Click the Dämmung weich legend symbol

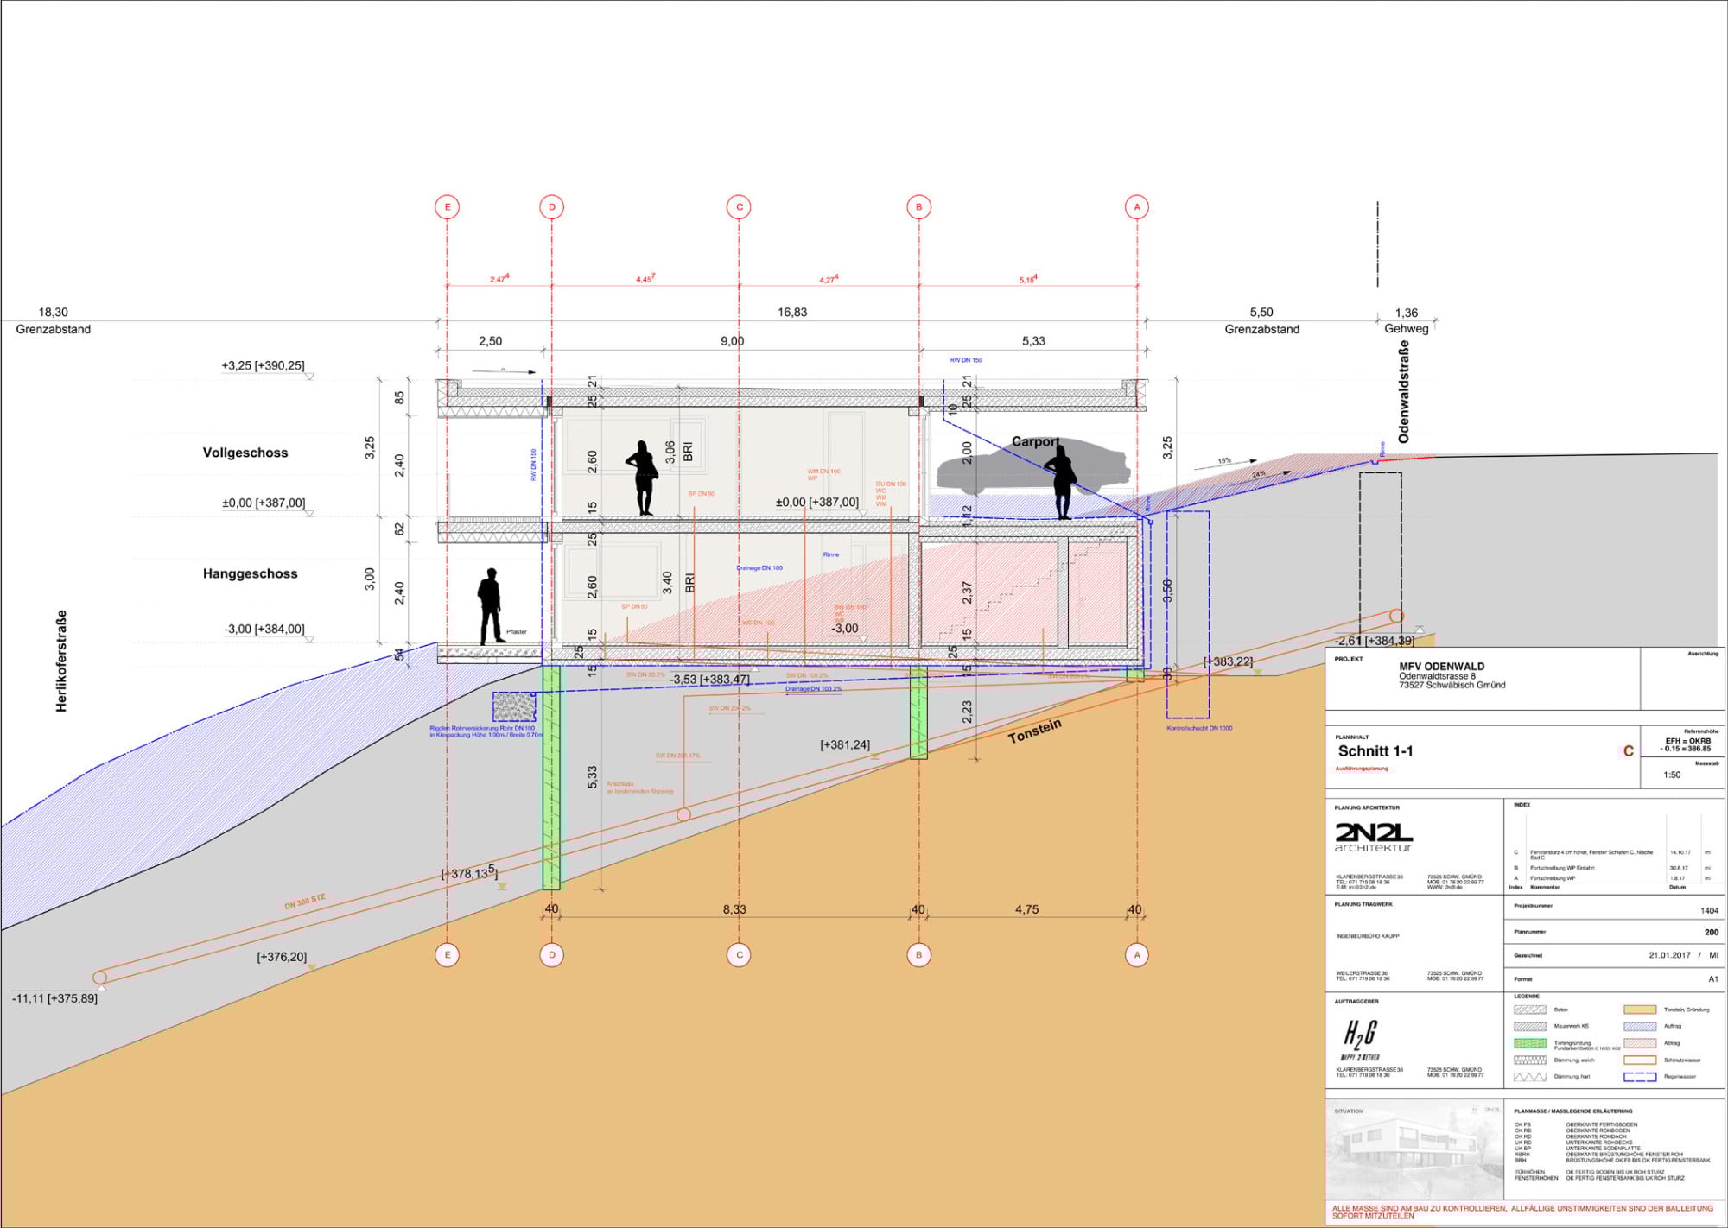pos(1530,1060)
